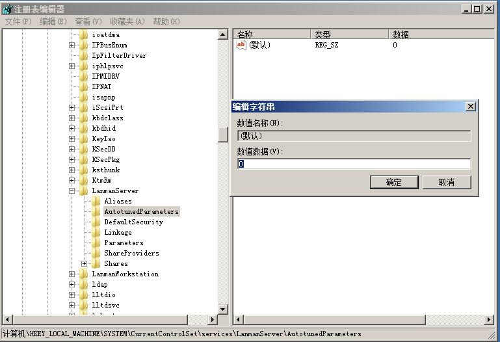Click the KSecDD folder icon
This screenshot has width=500, height=342.
83,149
